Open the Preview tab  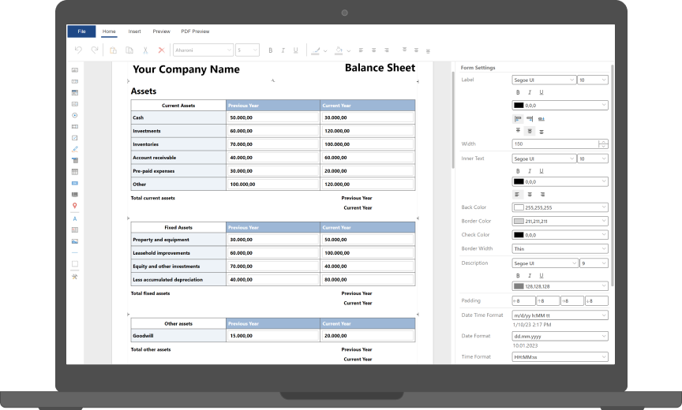click(x=161, y=32)
